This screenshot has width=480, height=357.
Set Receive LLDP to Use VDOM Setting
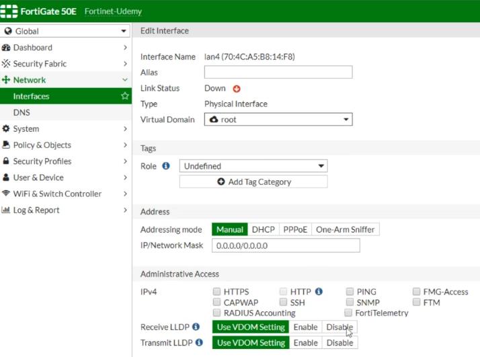point(251,327)
